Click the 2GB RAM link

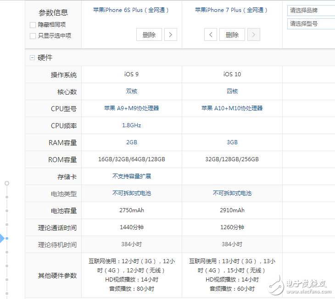[x=132, y=142]
